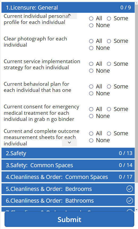Image resolution: width=138 pixels, height=229 pixels.
Task: Collapse the 1.Licensure: General section
Action: (x=68, y=7)
